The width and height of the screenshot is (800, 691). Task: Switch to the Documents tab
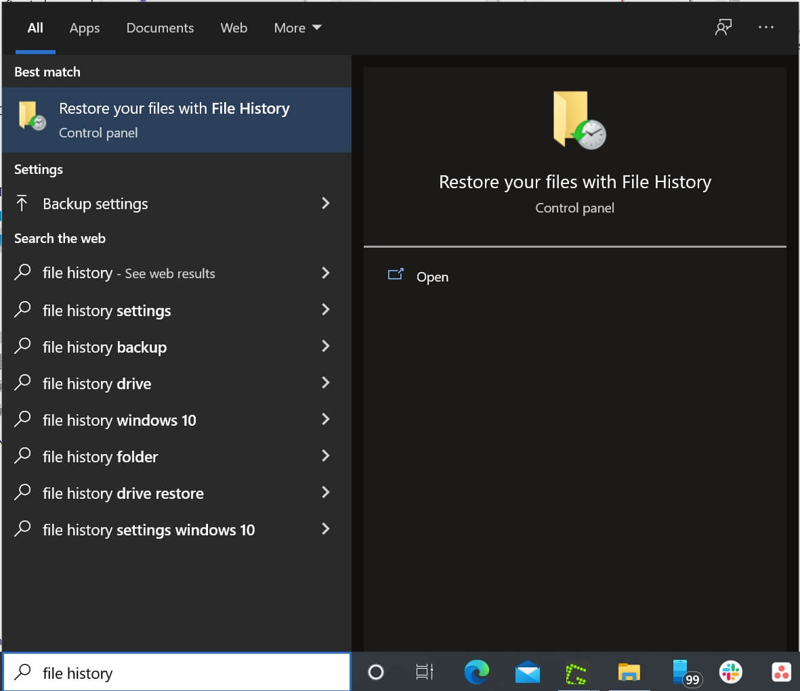point(160,28)
